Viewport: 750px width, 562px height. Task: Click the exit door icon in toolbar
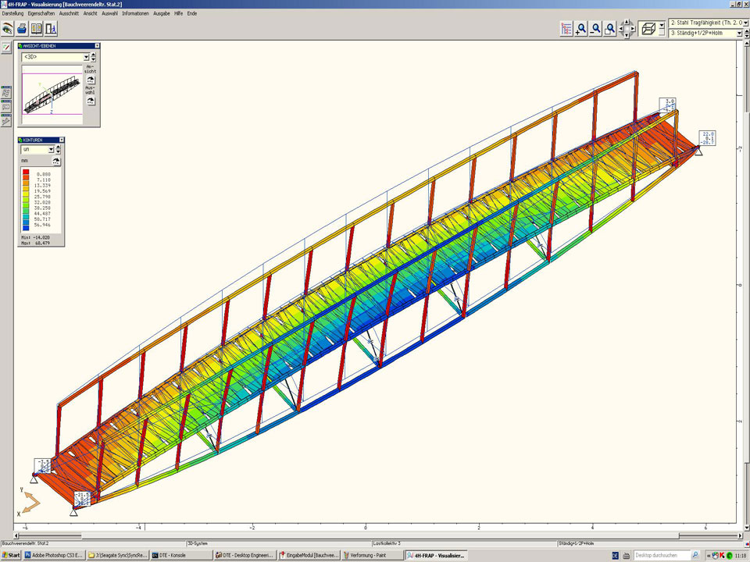[51, 29]
